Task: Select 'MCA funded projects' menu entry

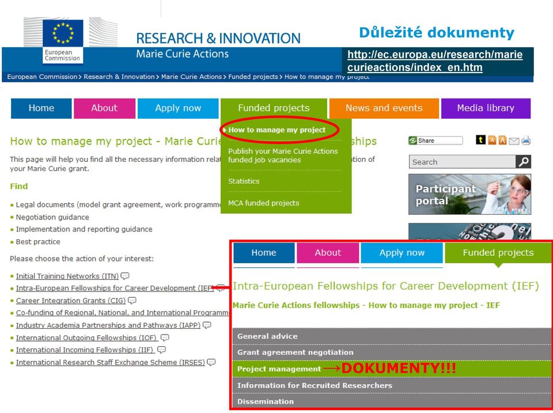Action: point(263,203)
